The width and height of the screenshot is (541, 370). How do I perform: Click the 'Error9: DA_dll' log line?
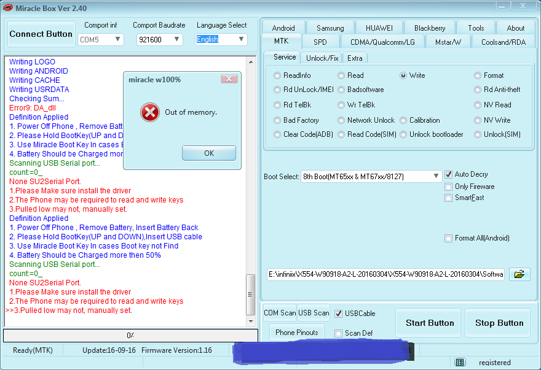click(x=33, y=108)
